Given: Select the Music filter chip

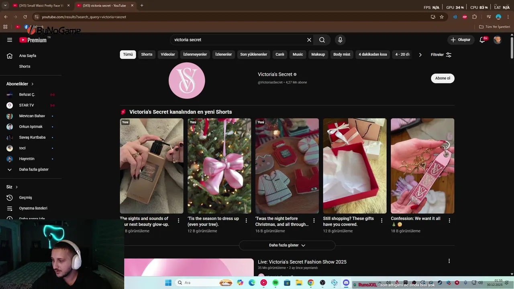Looking at the screenshot, I should [298, 55].
